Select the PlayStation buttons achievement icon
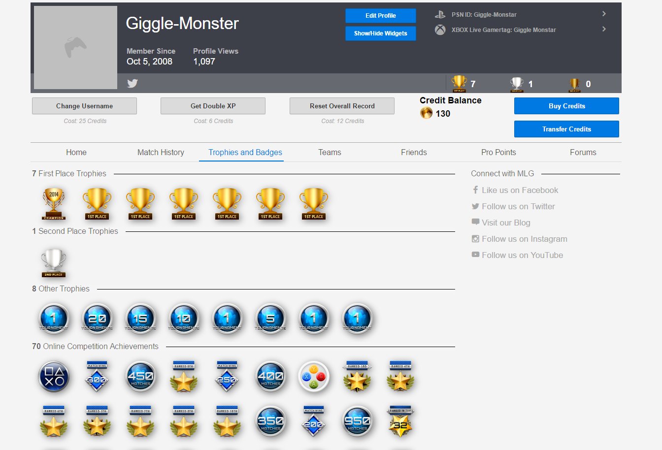 click(x=53, y=377)
